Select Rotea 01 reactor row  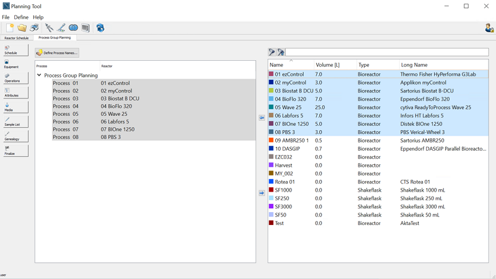click(378, 182)
